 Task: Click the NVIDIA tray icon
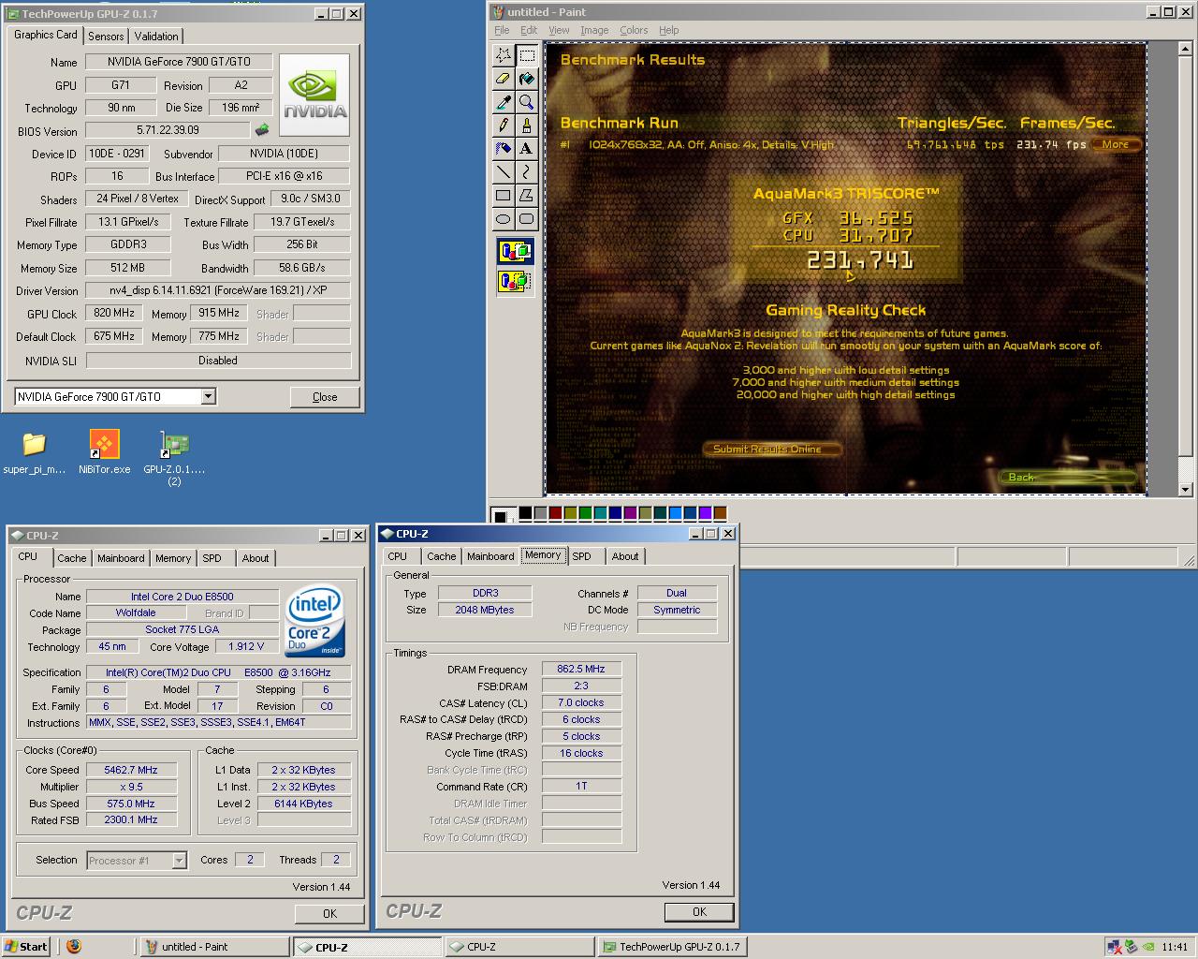(1148, 947)
